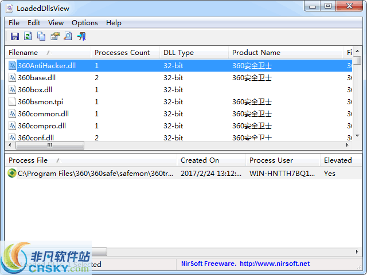The width and height of the screenshot is (367, 275).
Task: Select the 360AntiHacker.dll row
Action: click(x=179, y=65)
